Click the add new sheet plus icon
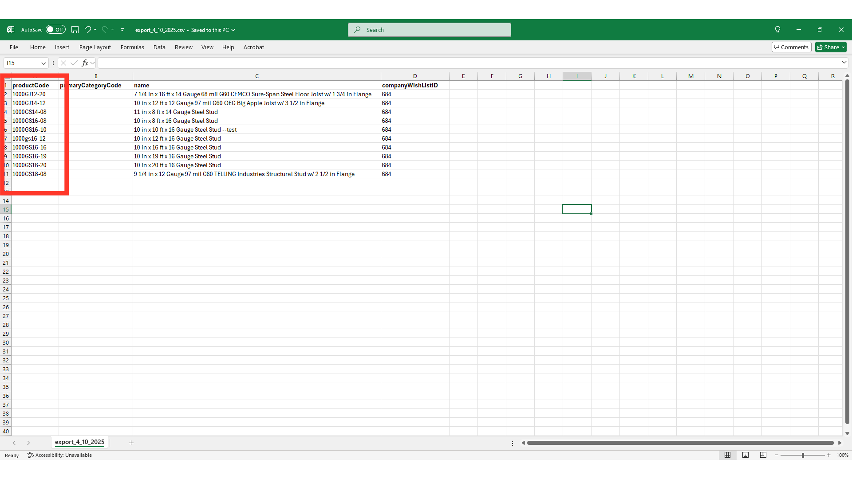 tap(131, 443)
